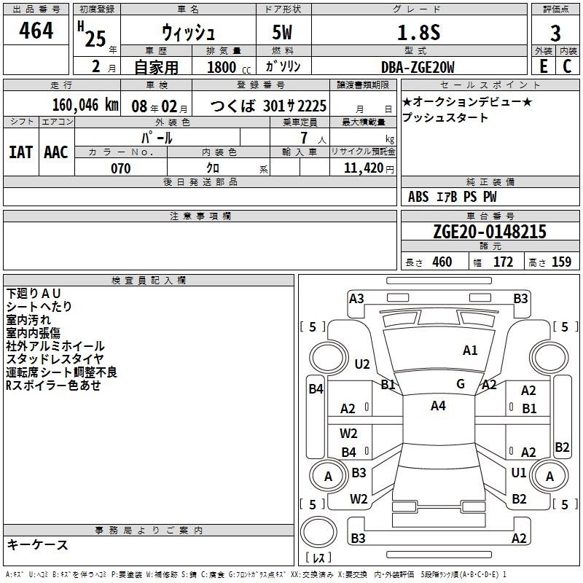Click damage mark "A3" on diagram
This screenshot has width=583, height=583.
pos(356,299)
